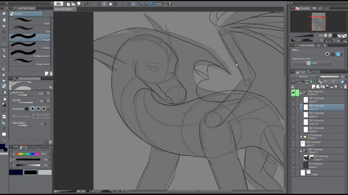Select the transparent color swatch
348x195 pixels.
coord(45,172)
